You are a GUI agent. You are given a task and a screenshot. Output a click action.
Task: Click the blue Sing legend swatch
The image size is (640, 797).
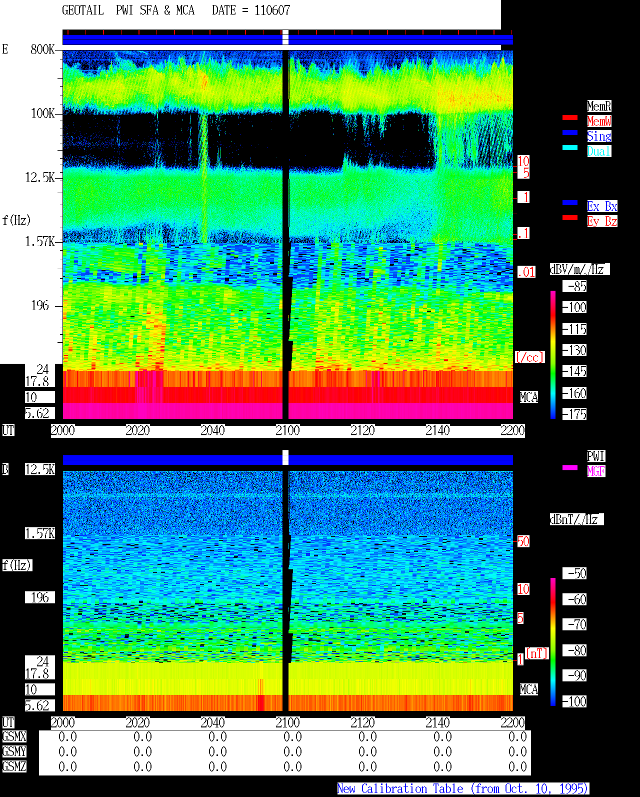[x=570, y=133]
